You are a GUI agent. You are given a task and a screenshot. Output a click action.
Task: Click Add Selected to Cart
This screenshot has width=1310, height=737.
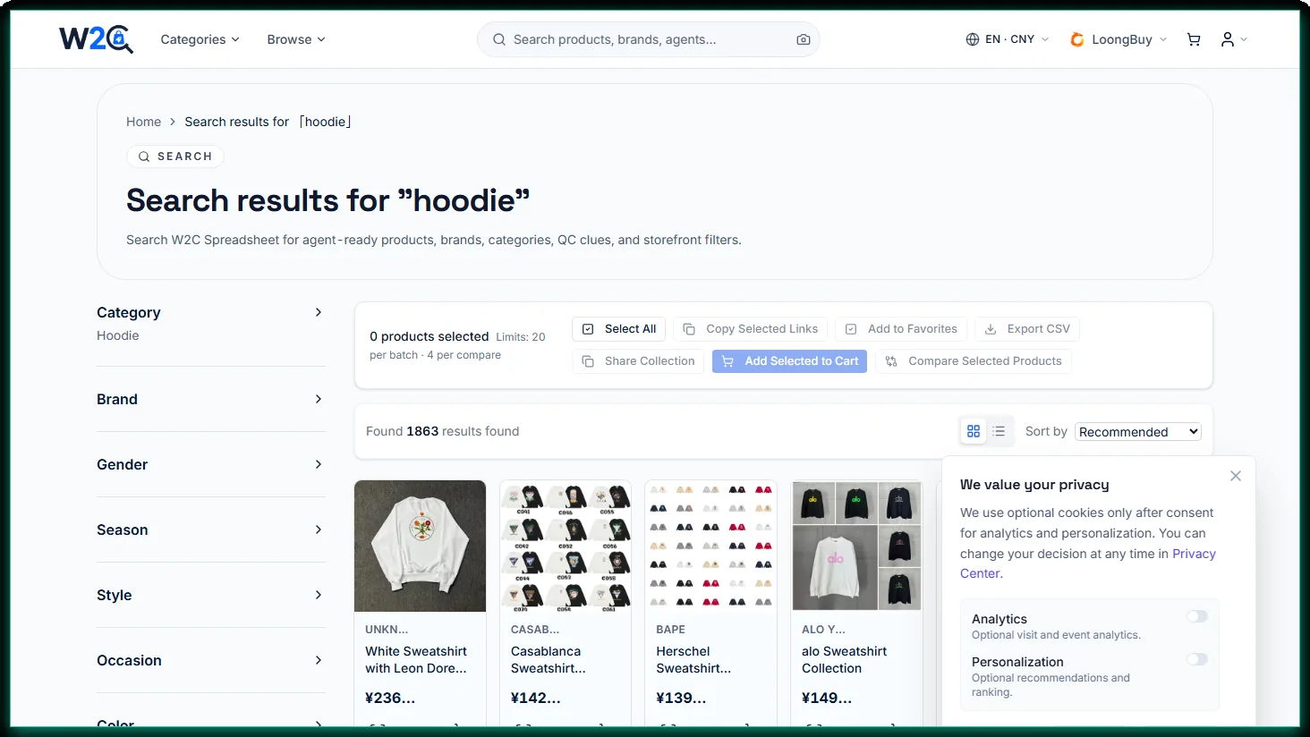(x=789, y=361)
